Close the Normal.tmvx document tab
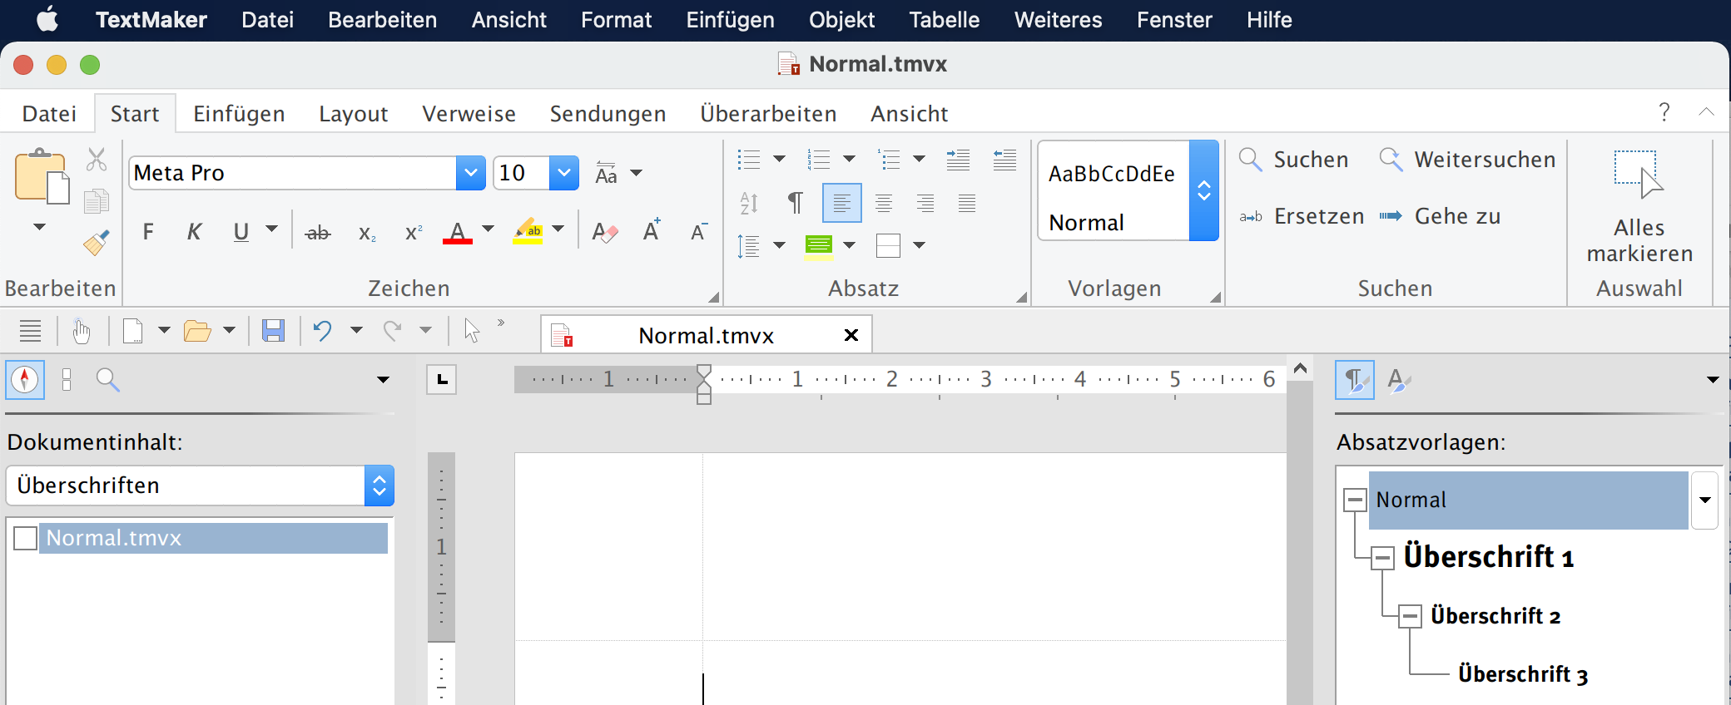1731x705 pixels. pos(851,335)
